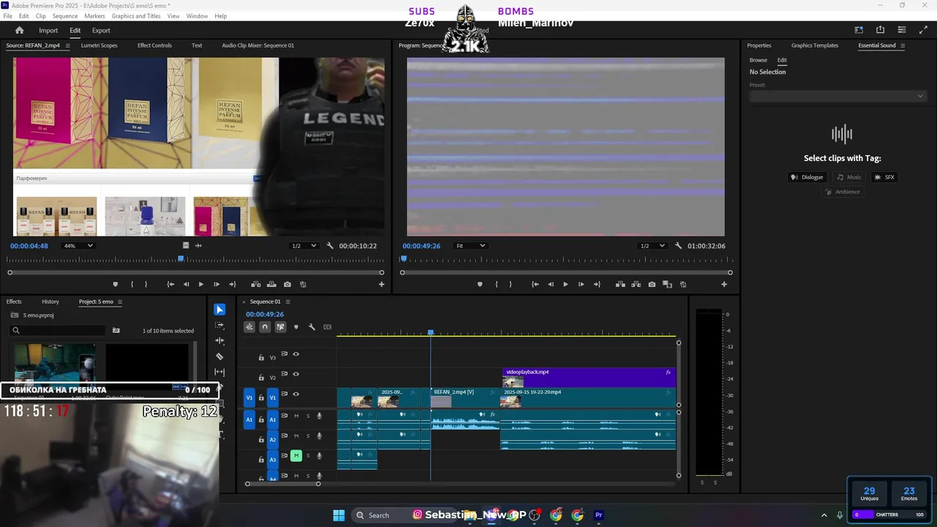Click Overwrite button in Source monitor
Screen dimensions: 937x527
click(x=272, y=284)
